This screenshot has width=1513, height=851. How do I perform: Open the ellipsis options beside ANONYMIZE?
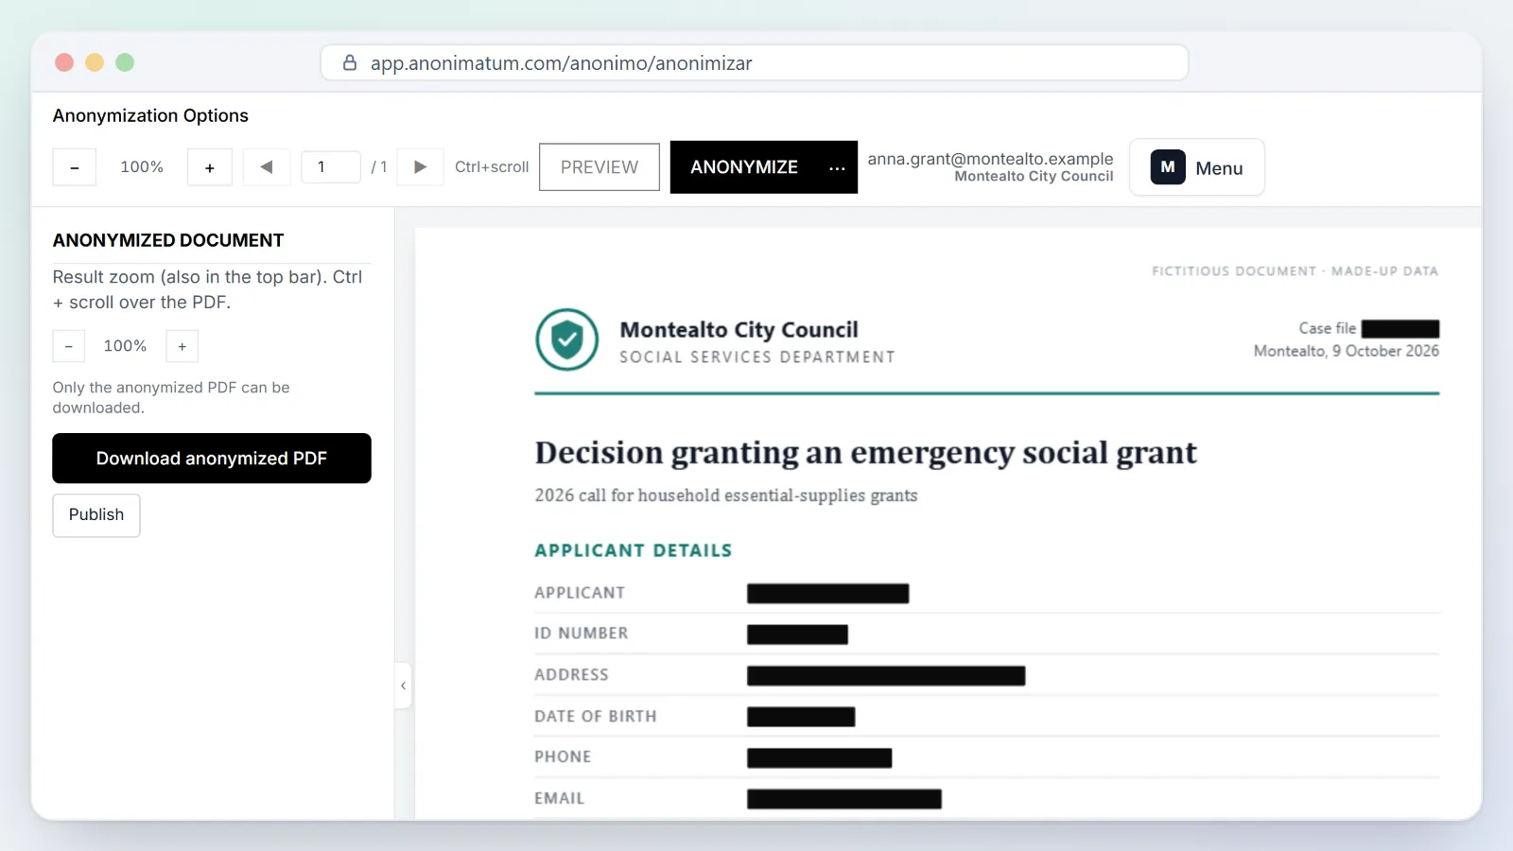(837, 167)
